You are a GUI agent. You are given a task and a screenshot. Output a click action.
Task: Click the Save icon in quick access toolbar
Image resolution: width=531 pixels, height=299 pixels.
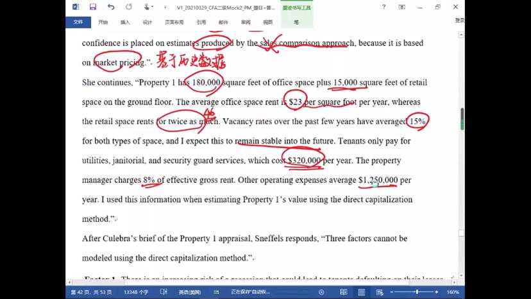tap(93, 7)
